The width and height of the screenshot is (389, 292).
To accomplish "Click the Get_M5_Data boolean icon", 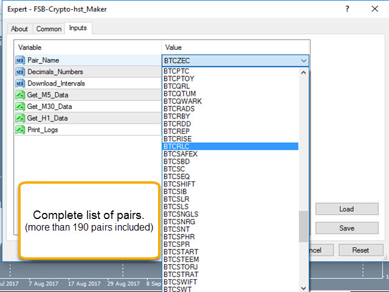I will tap(20, 95).
